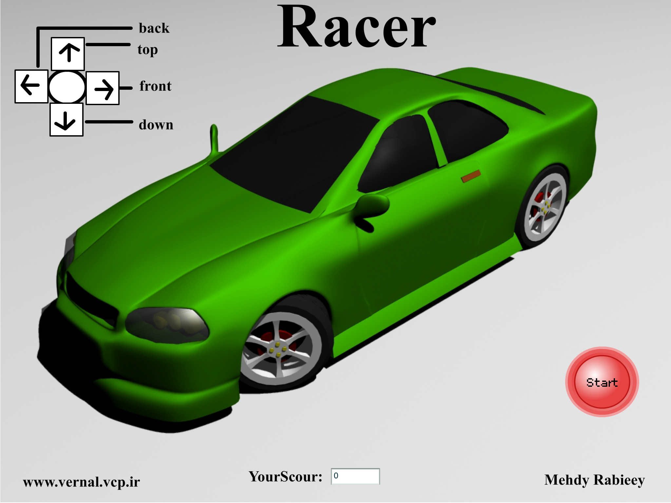This screenshot has width=671, height=503.
Task: Click the white center circle of arrow pad
Action: (x=67, y=87)
